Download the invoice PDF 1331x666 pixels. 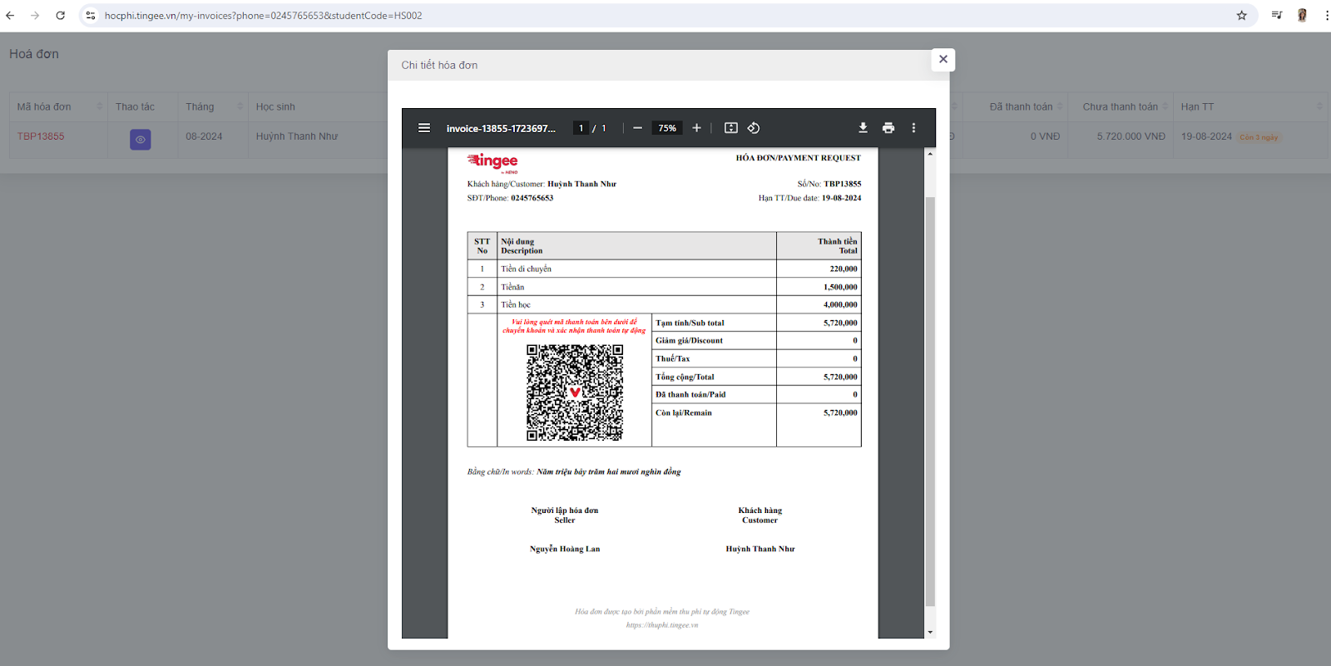(x=863, y=128)
